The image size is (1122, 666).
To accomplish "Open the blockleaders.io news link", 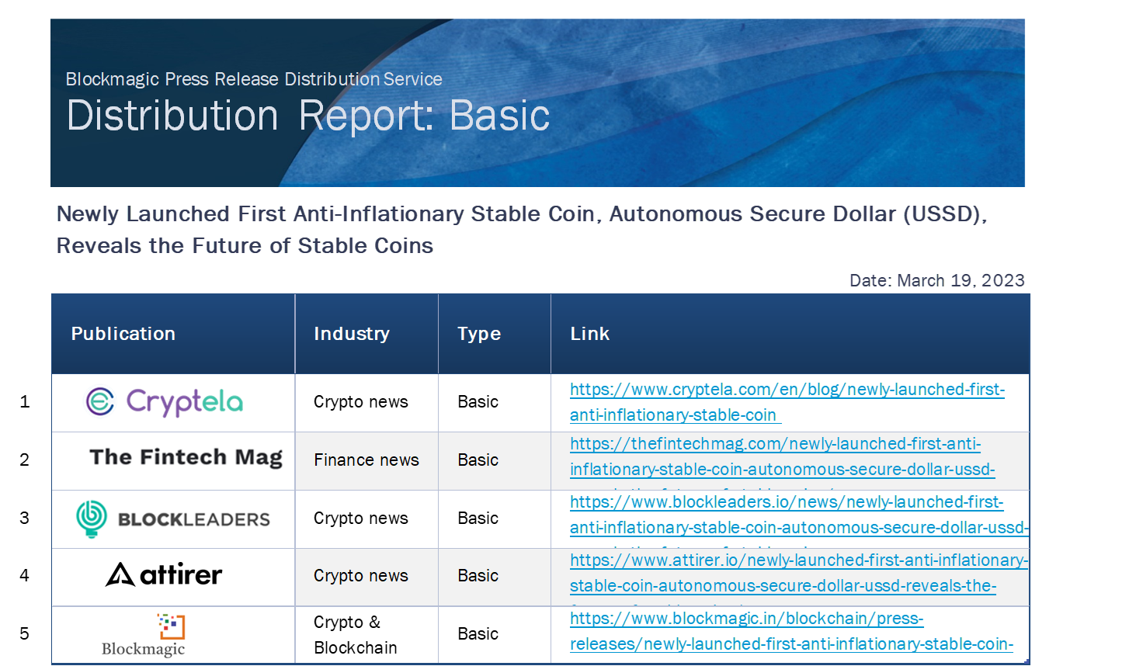I will tap(799, 515).
